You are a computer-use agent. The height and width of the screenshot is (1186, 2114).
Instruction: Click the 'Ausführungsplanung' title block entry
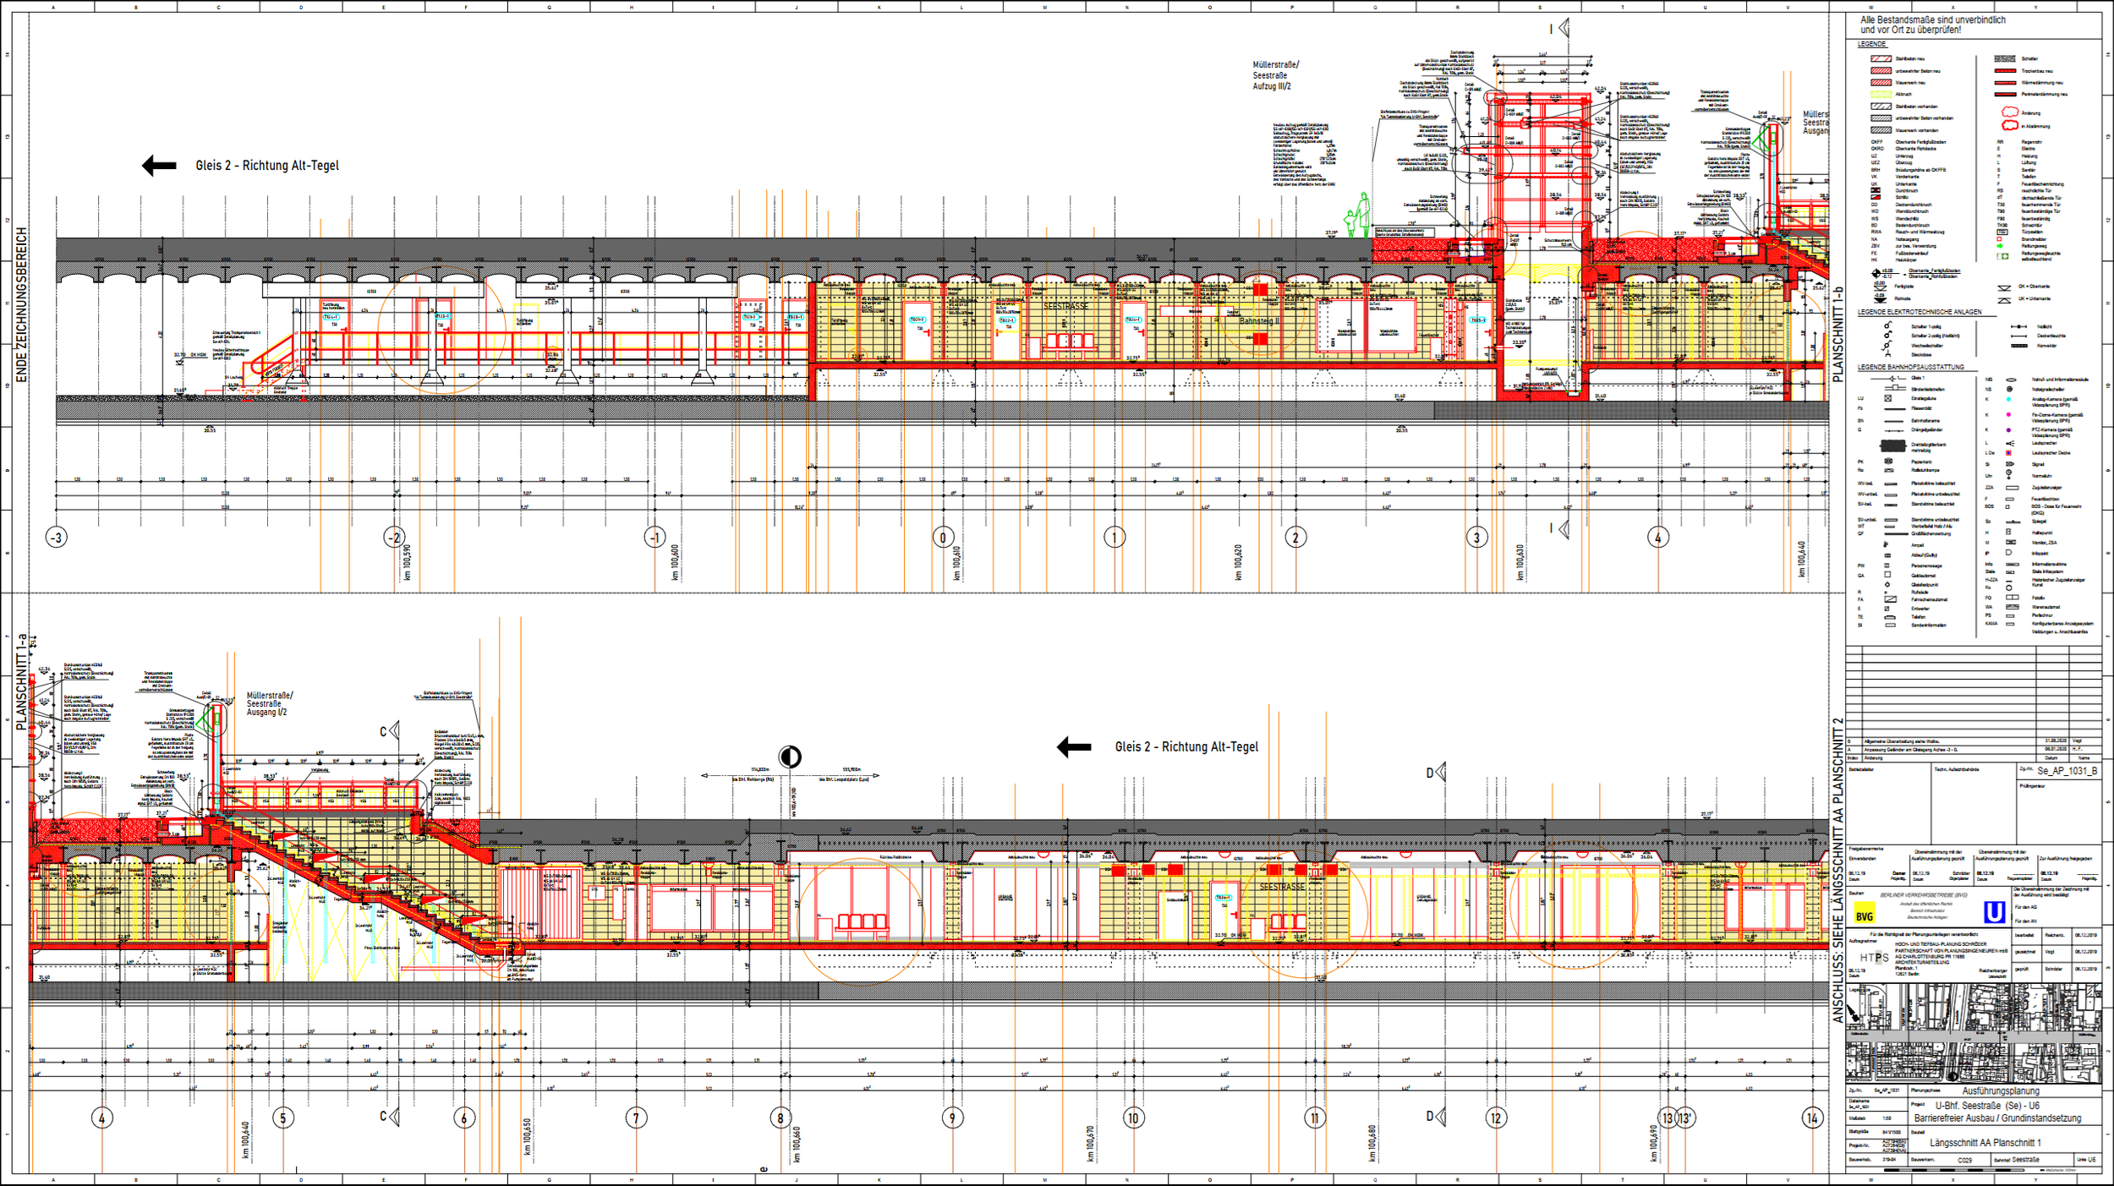pos(2001,1090)
